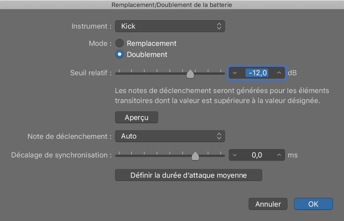Click the down arrow to lower Seuil relatif
Image resolution: width=344 pixels, height=221 pixels.
pos(235,73)
